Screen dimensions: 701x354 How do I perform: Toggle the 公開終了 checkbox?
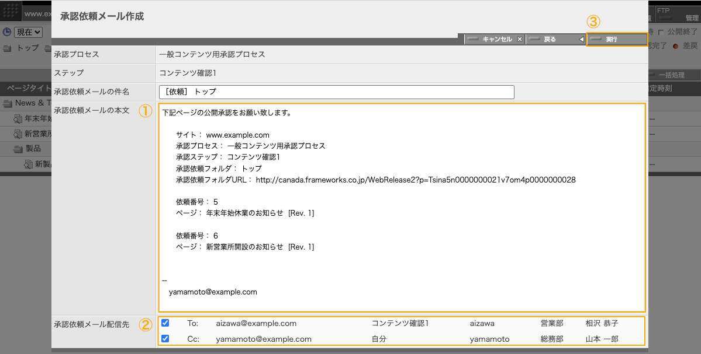661,32
